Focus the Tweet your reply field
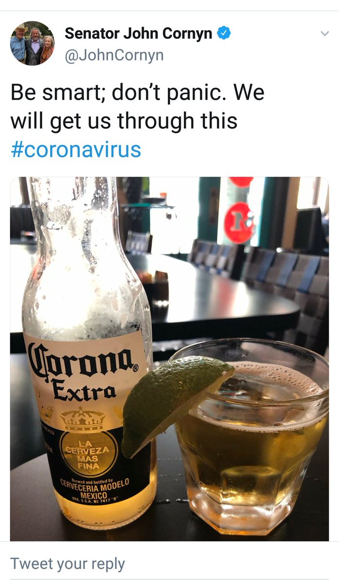339x584 pixels. pos(169,564)
